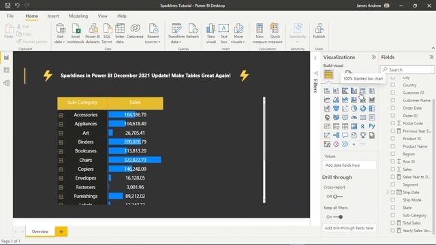
Task: Select the Key influencers trophy visual
Action: 362,135
